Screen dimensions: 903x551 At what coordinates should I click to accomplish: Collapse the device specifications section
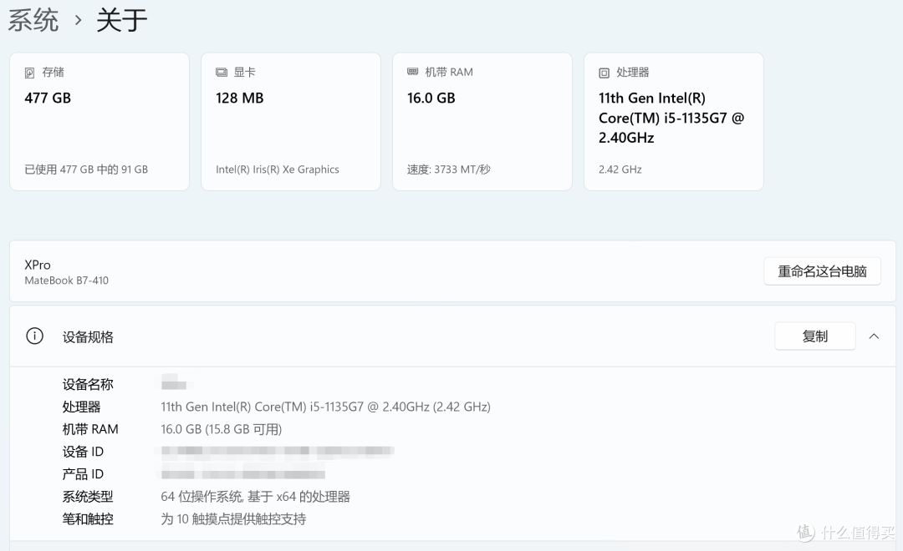point(874,336)
